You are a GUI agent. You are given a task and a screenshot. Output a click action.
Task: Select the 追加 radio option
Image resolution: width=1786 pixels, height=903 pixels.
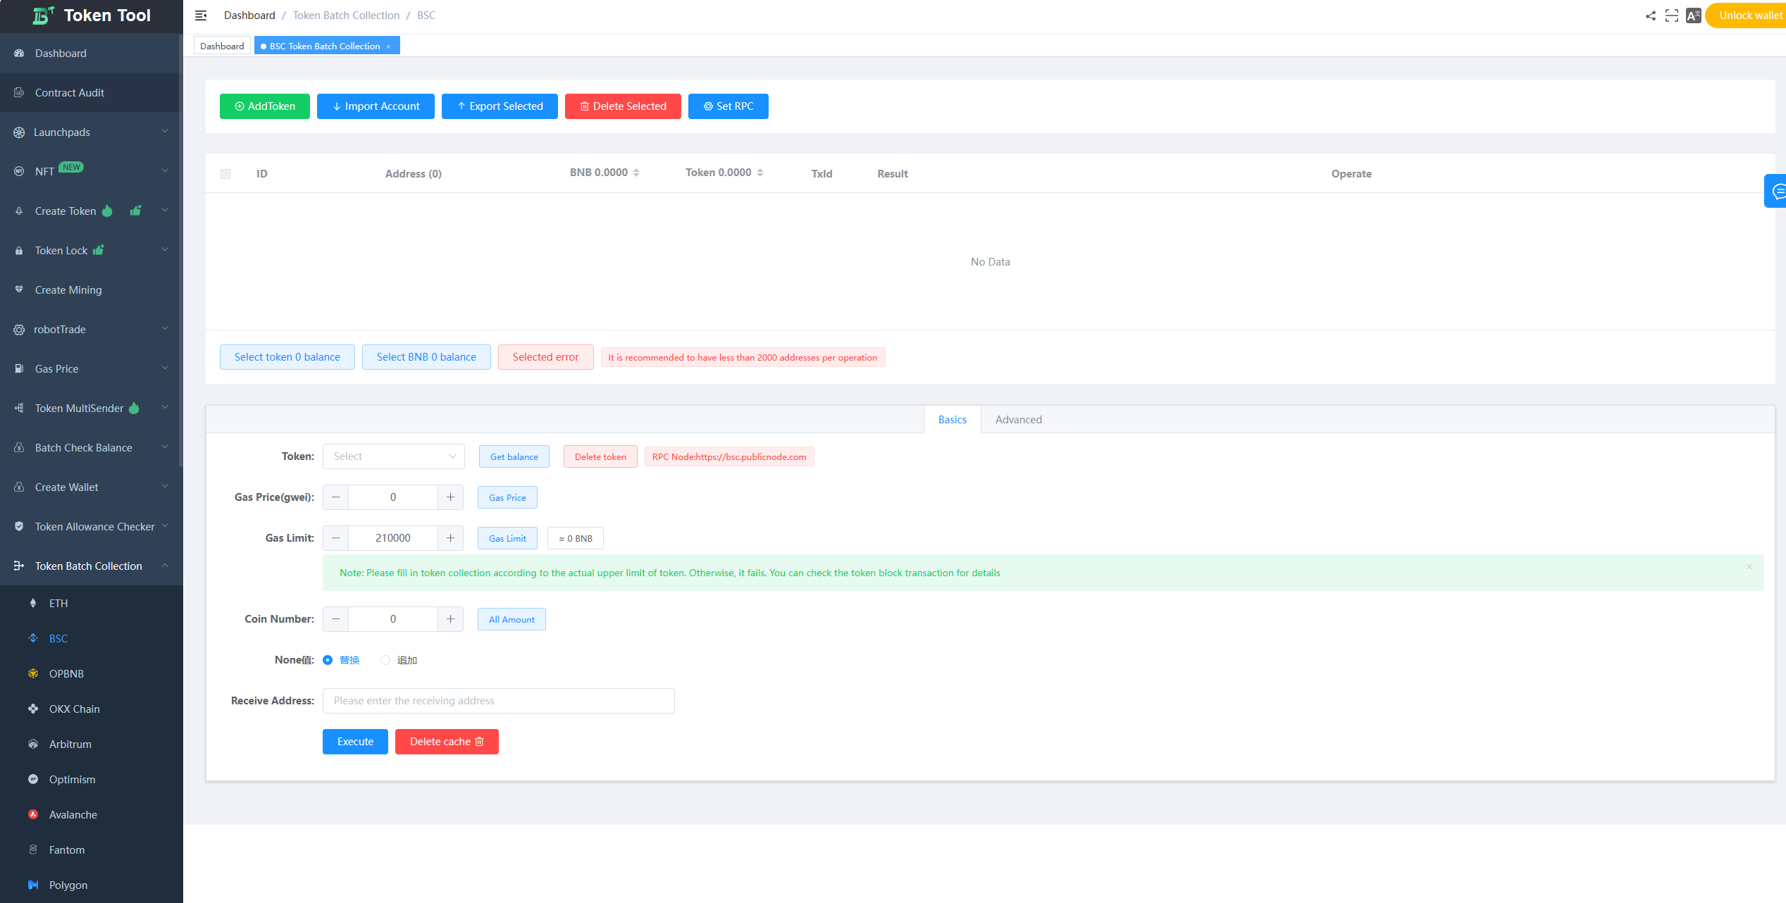(385, 660)
